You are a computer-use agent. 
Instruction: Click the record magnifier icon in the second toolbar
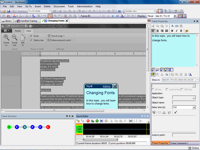[8, 16]
